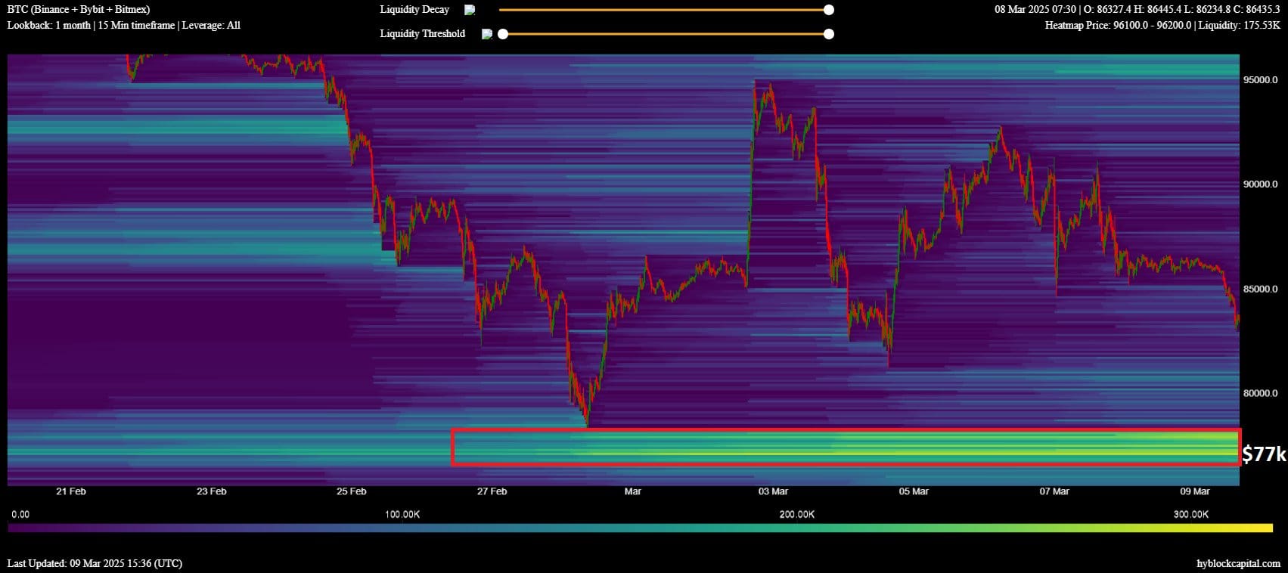
Task: Click the Heatmap Price and Liquidity readout
Action: point(1162,25)
